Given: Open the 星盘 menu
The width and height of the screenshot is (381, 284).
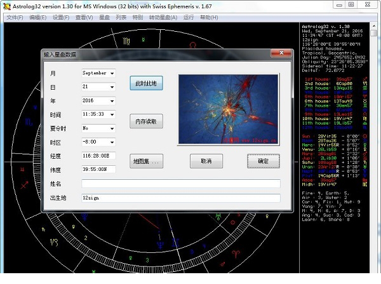Looking at the screenshot, I should pos(104,18).
